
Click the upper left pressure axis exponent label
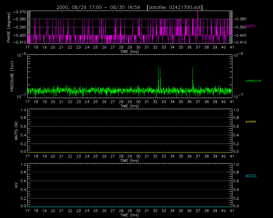21,55
